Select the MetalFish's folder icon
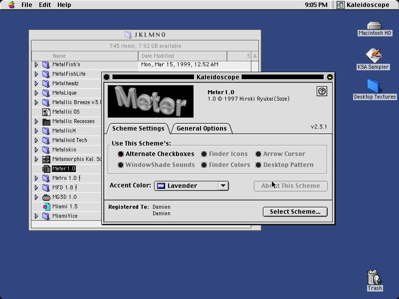Screen dimensions: 399x299 coord(46,65)
